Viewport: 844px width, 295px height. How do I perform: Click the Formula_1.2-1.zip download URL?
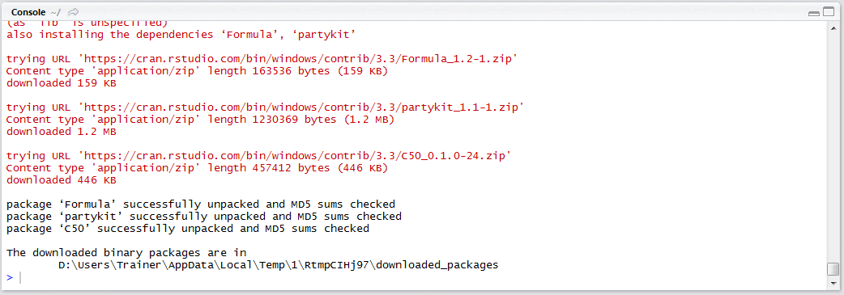[x=298, y=59]
